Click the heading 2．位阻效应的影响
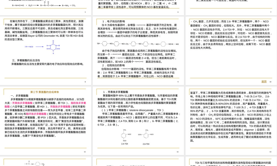This screenshot has width=277, height=166. (x=113, y=65)
